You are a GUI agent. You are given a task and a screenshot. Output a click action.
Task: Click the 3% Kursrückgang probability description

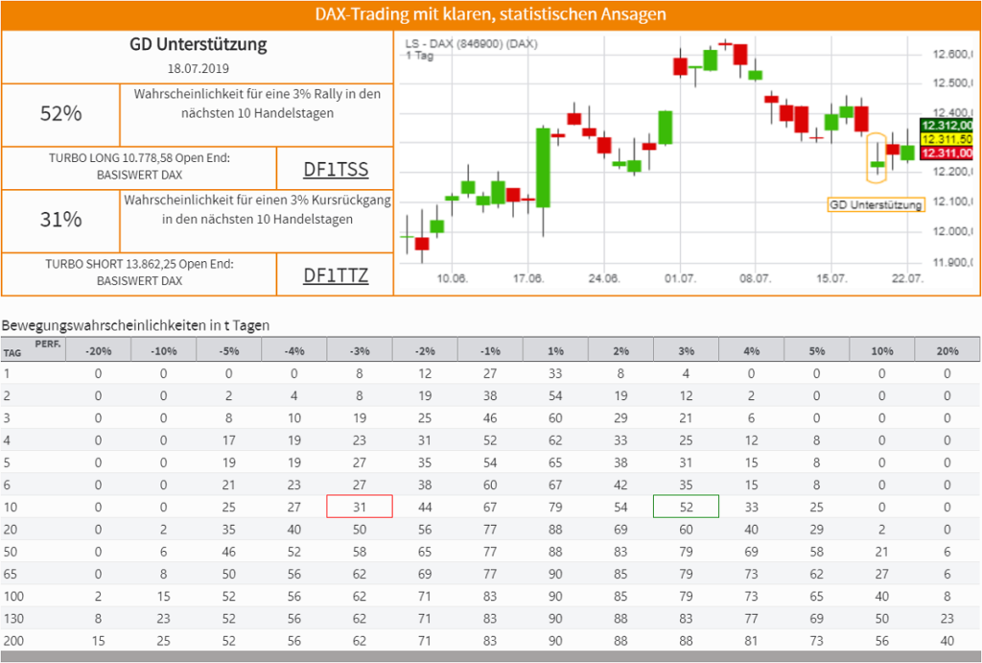click(x=257, y=209)
